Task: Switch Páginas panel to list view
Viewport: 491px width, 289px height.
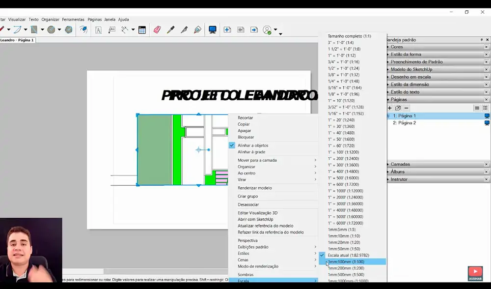Action: click(477, 108)
